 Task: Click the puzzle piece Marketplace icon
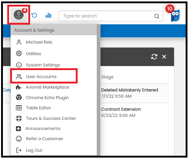pos(18,87)
